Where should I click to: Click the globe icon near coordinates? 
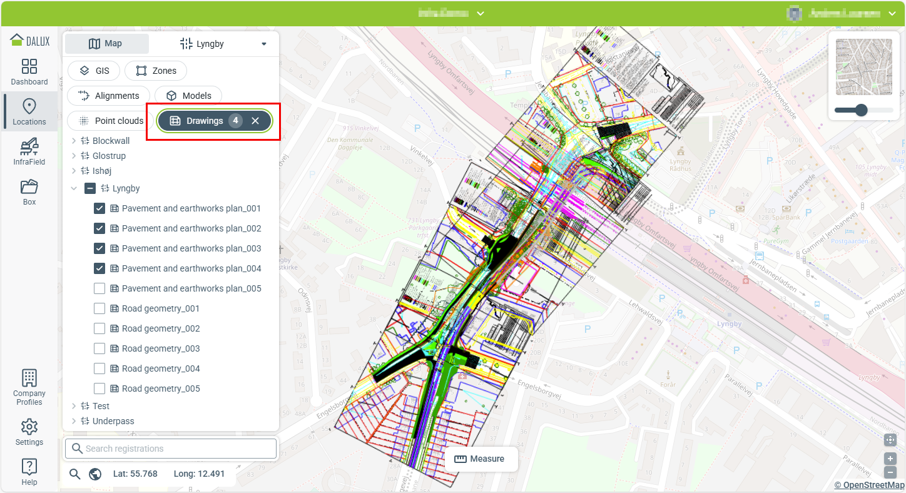(95, 474)
